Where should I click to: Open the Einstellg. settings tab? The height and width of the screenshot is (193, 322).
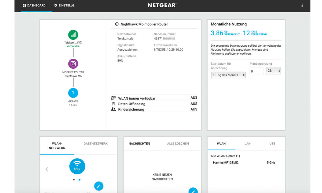64,5
